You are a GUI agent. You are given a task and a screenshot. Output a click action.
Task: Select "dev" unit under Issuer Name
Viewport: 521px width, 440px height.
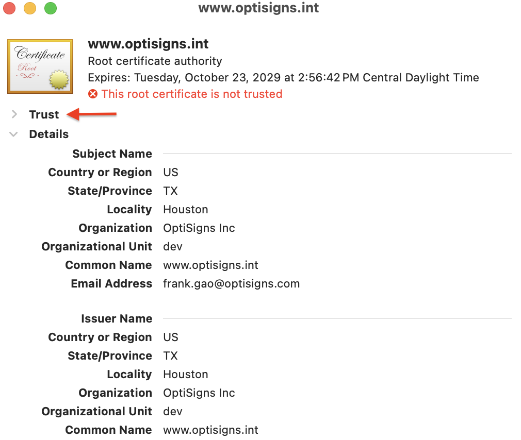173,412
